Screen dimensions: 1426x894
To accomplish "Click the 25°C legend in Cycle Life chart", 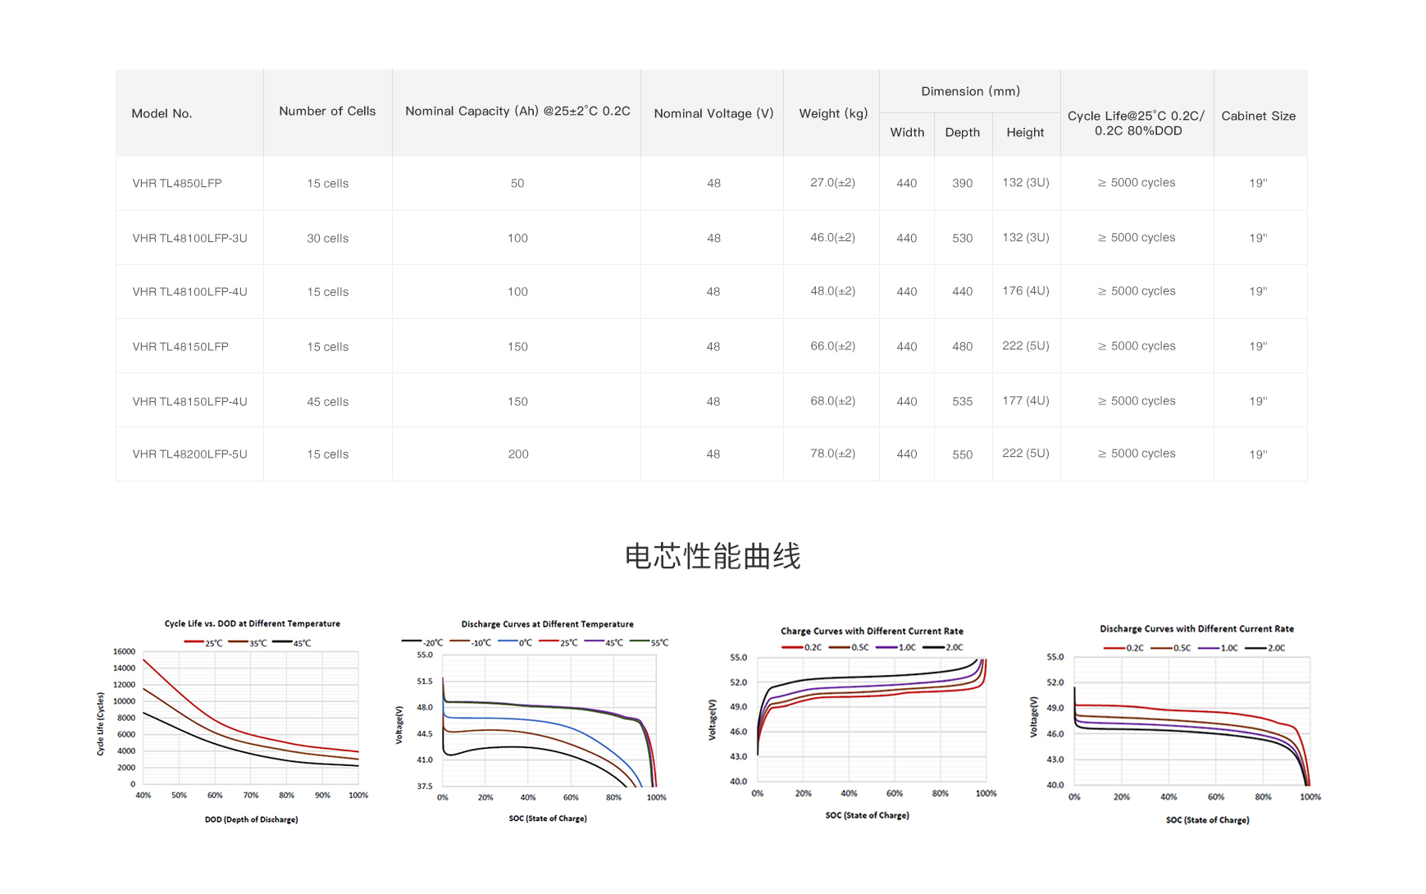I will (203, 643).
